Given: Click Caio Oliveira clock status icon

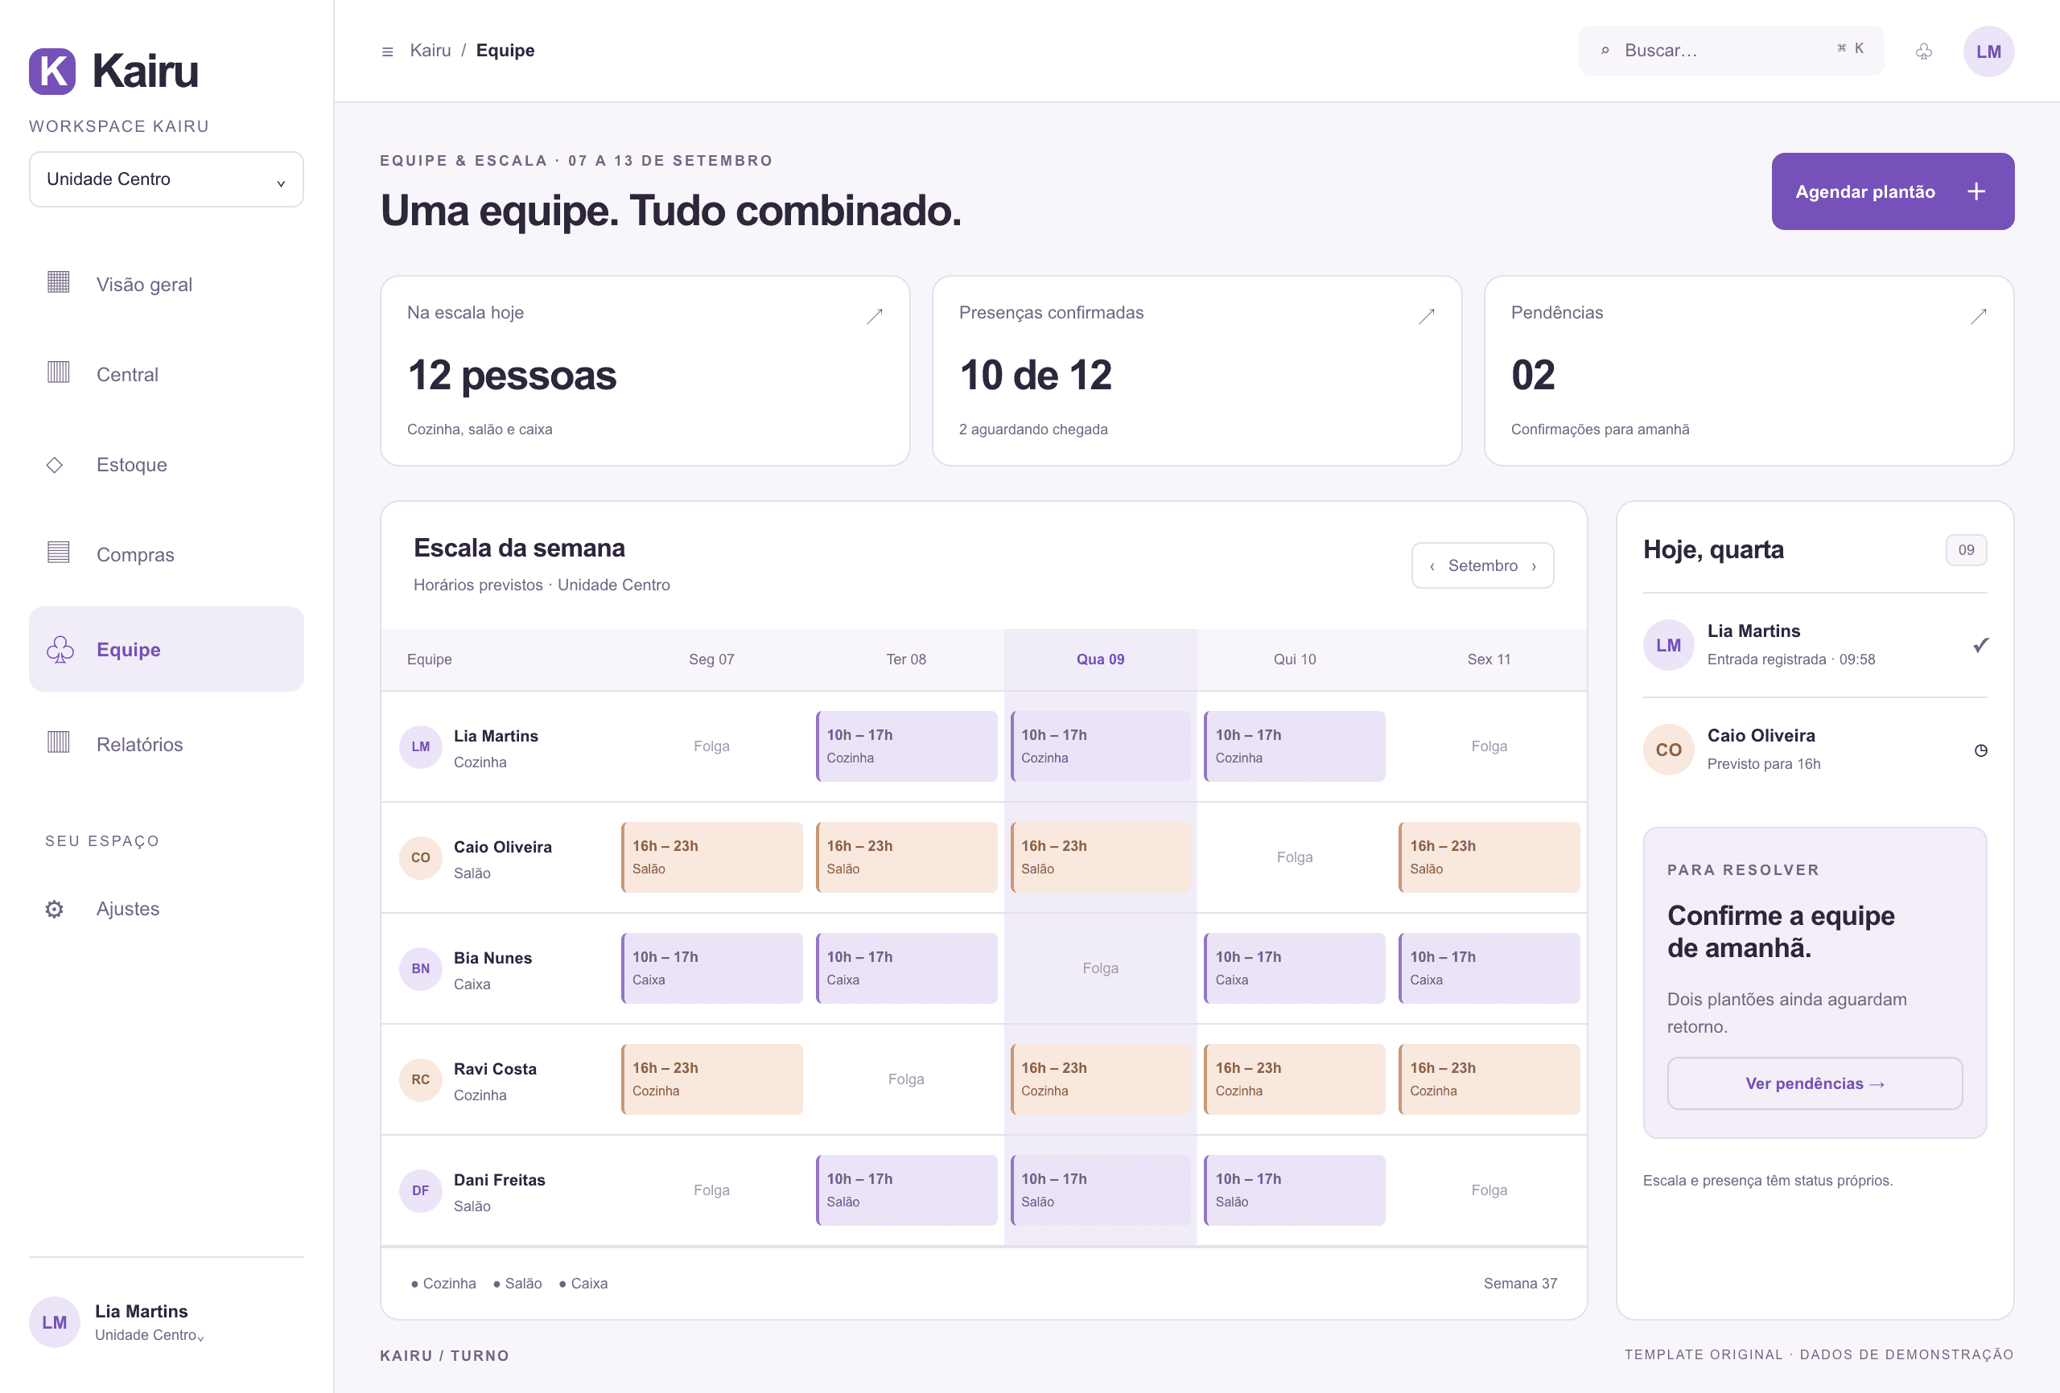Looking at the screenshot, I should 1980,750.
